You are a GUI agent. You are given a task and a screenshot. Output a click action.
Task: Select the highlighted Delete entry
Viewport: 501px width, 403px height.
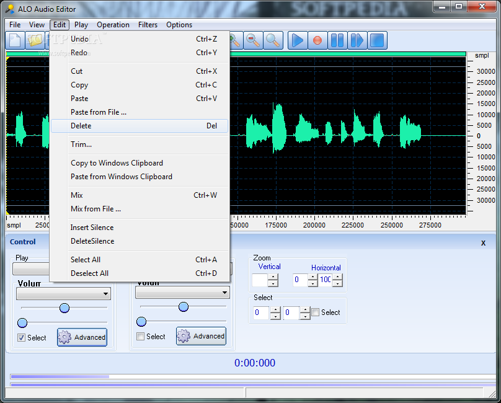(140, 126)
